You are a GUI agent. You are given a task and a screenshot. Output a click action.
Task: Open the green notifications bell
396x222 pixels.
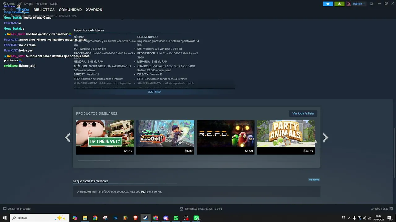pos(339,4)
